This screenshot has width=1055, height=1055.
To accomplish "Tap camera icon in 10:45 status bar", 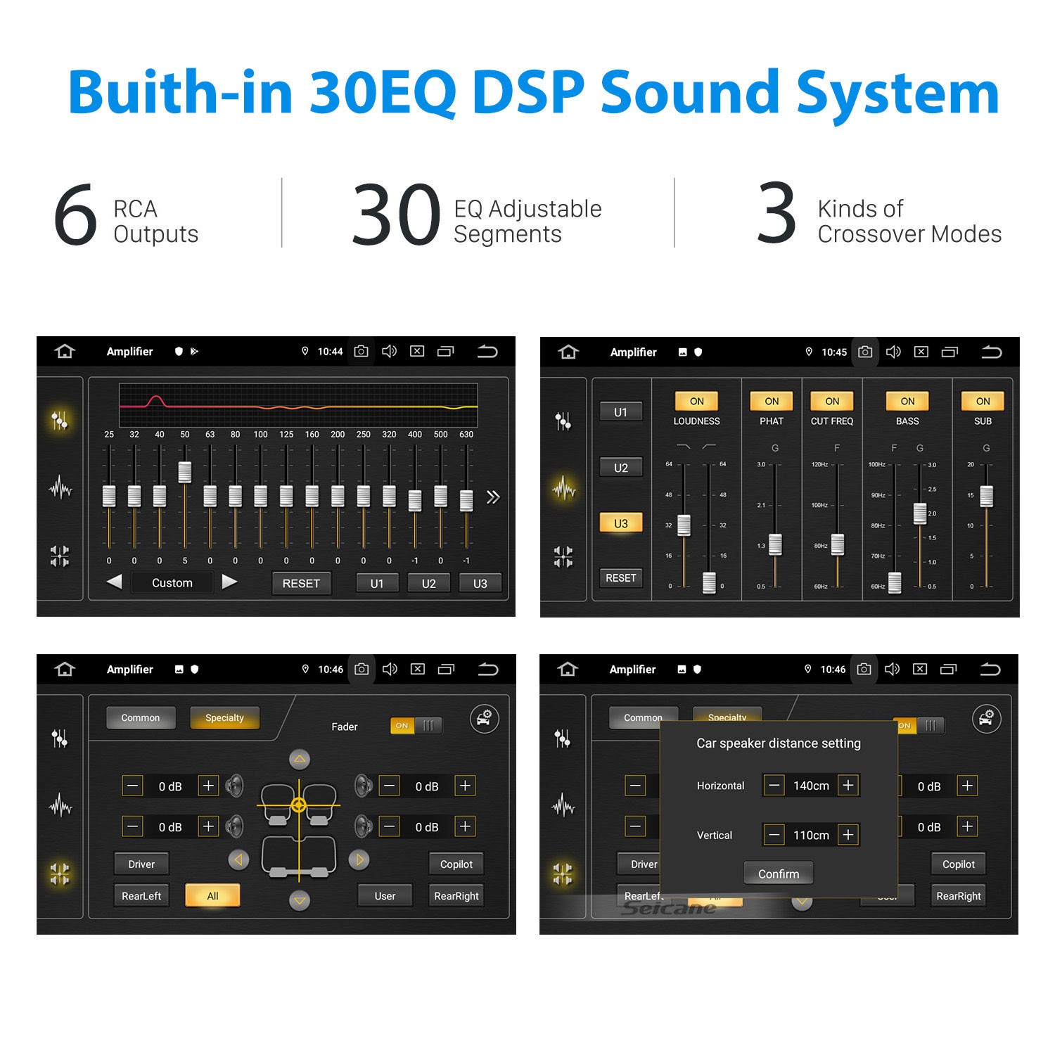I will (x=865, y=352).
